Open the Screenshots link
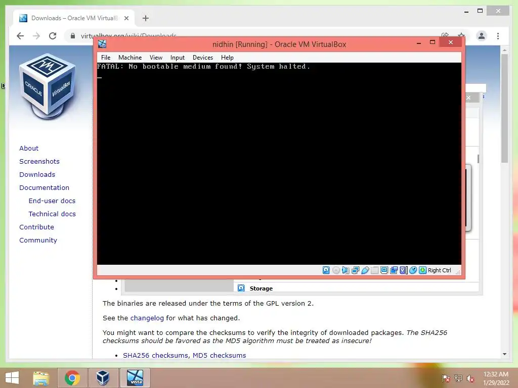The image size is (518, 388). (39, 161)
